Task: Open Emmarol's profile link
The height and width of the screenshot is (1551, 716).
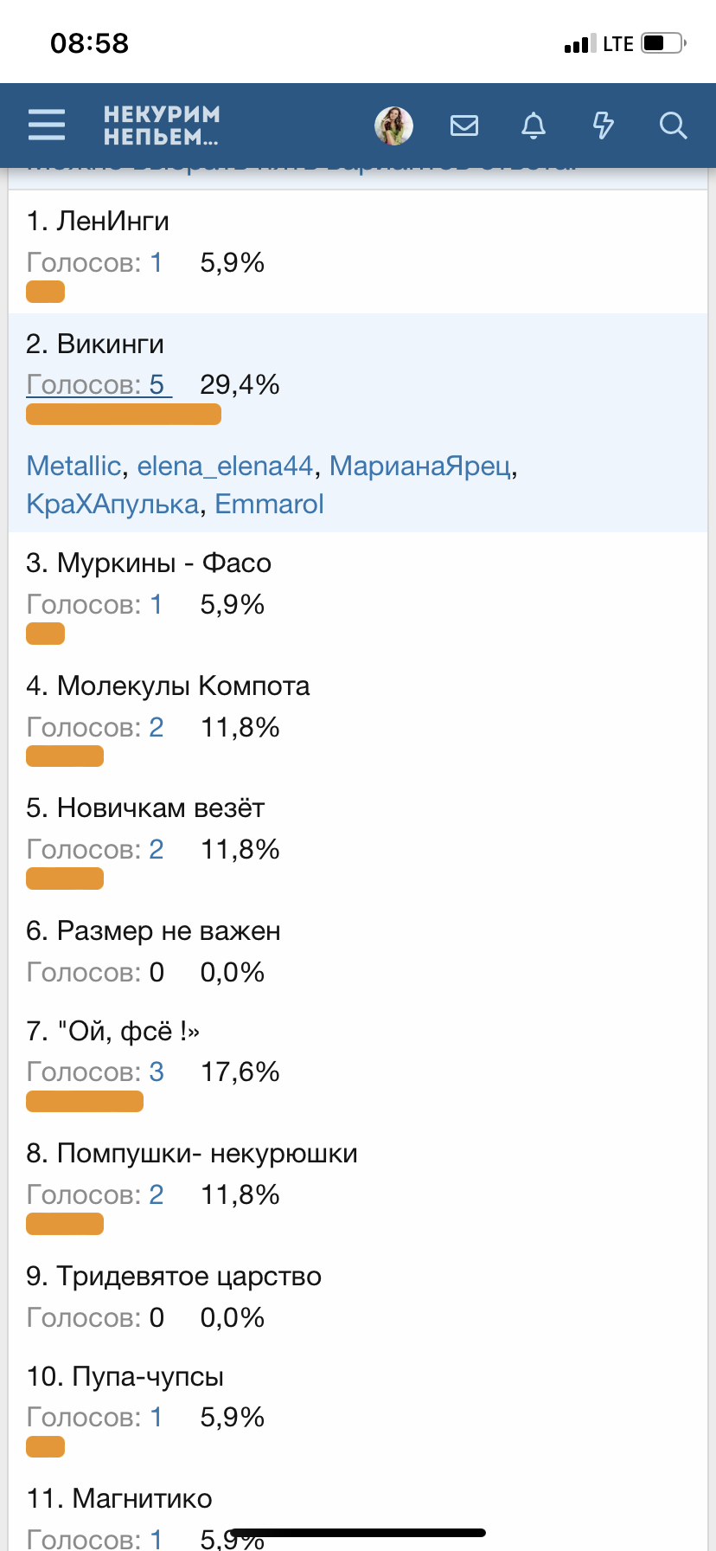Action: 269,504
